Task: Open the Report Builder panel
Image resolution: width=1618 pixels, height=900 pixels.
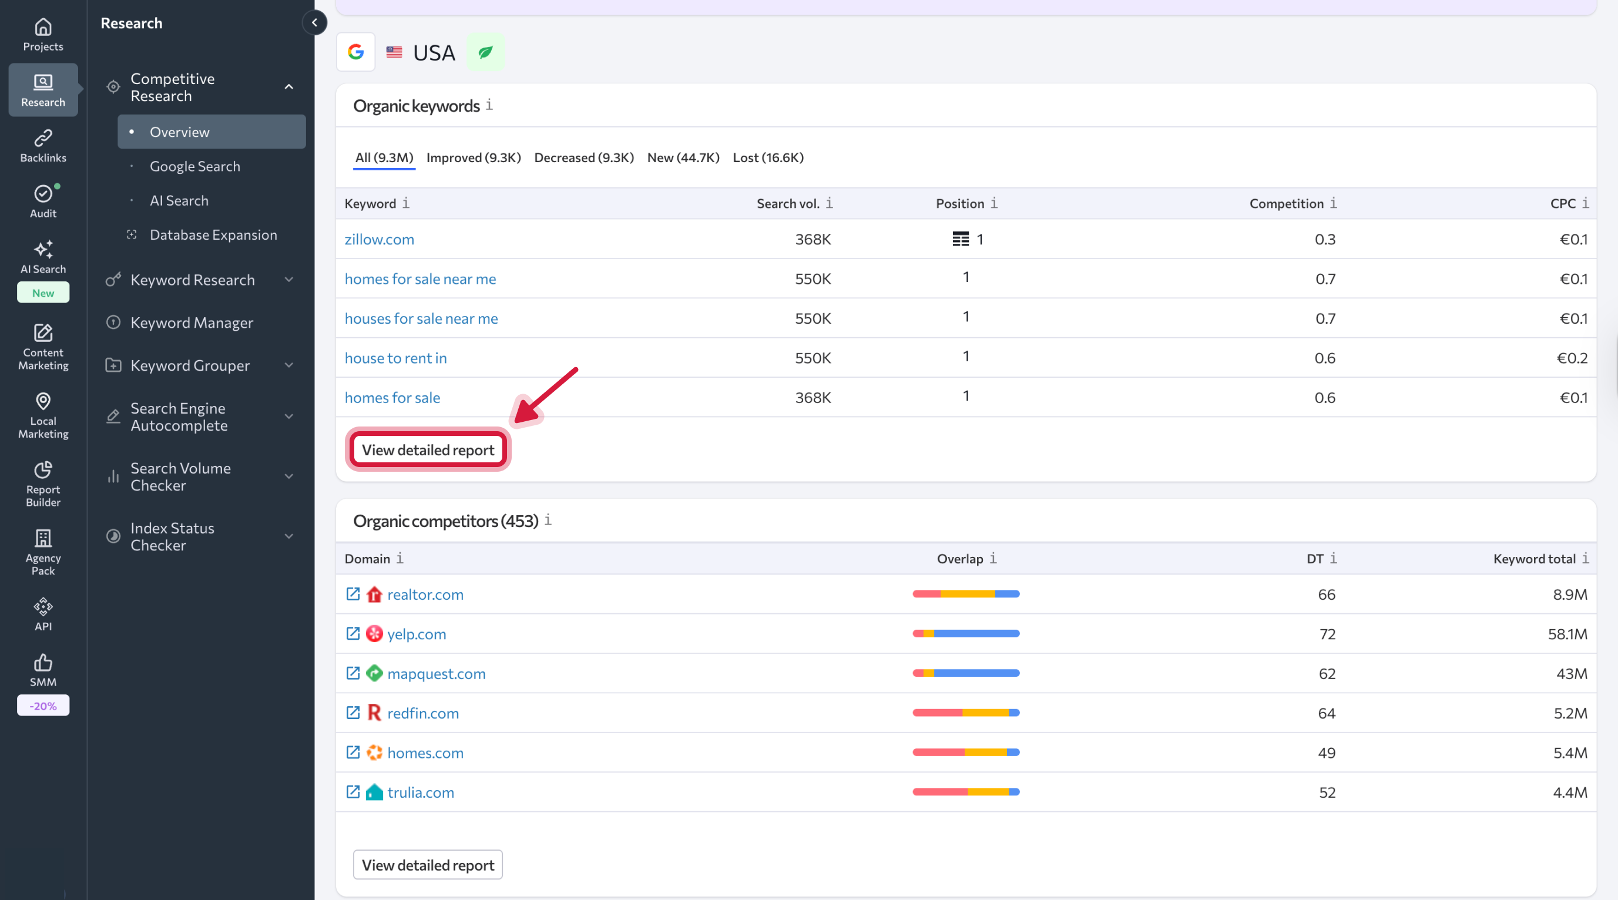Action: pos(43,482)
